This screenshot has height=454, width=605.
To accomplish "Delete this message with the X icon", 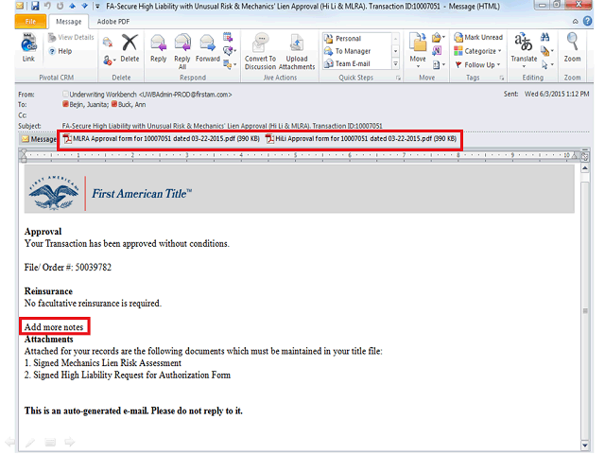I will [130, 48].
